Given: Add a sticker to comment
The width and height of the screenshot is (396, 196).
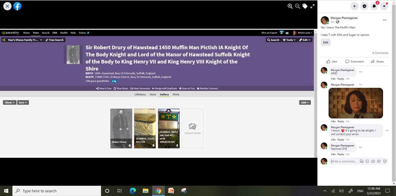Looking at the screenshot, I should [x=385, y=161].
